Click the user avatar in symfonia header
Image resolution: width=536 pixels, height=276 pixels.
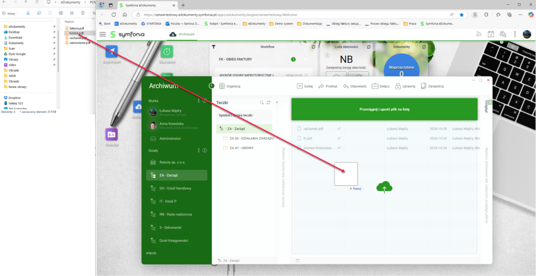click(x=527, y=34)
